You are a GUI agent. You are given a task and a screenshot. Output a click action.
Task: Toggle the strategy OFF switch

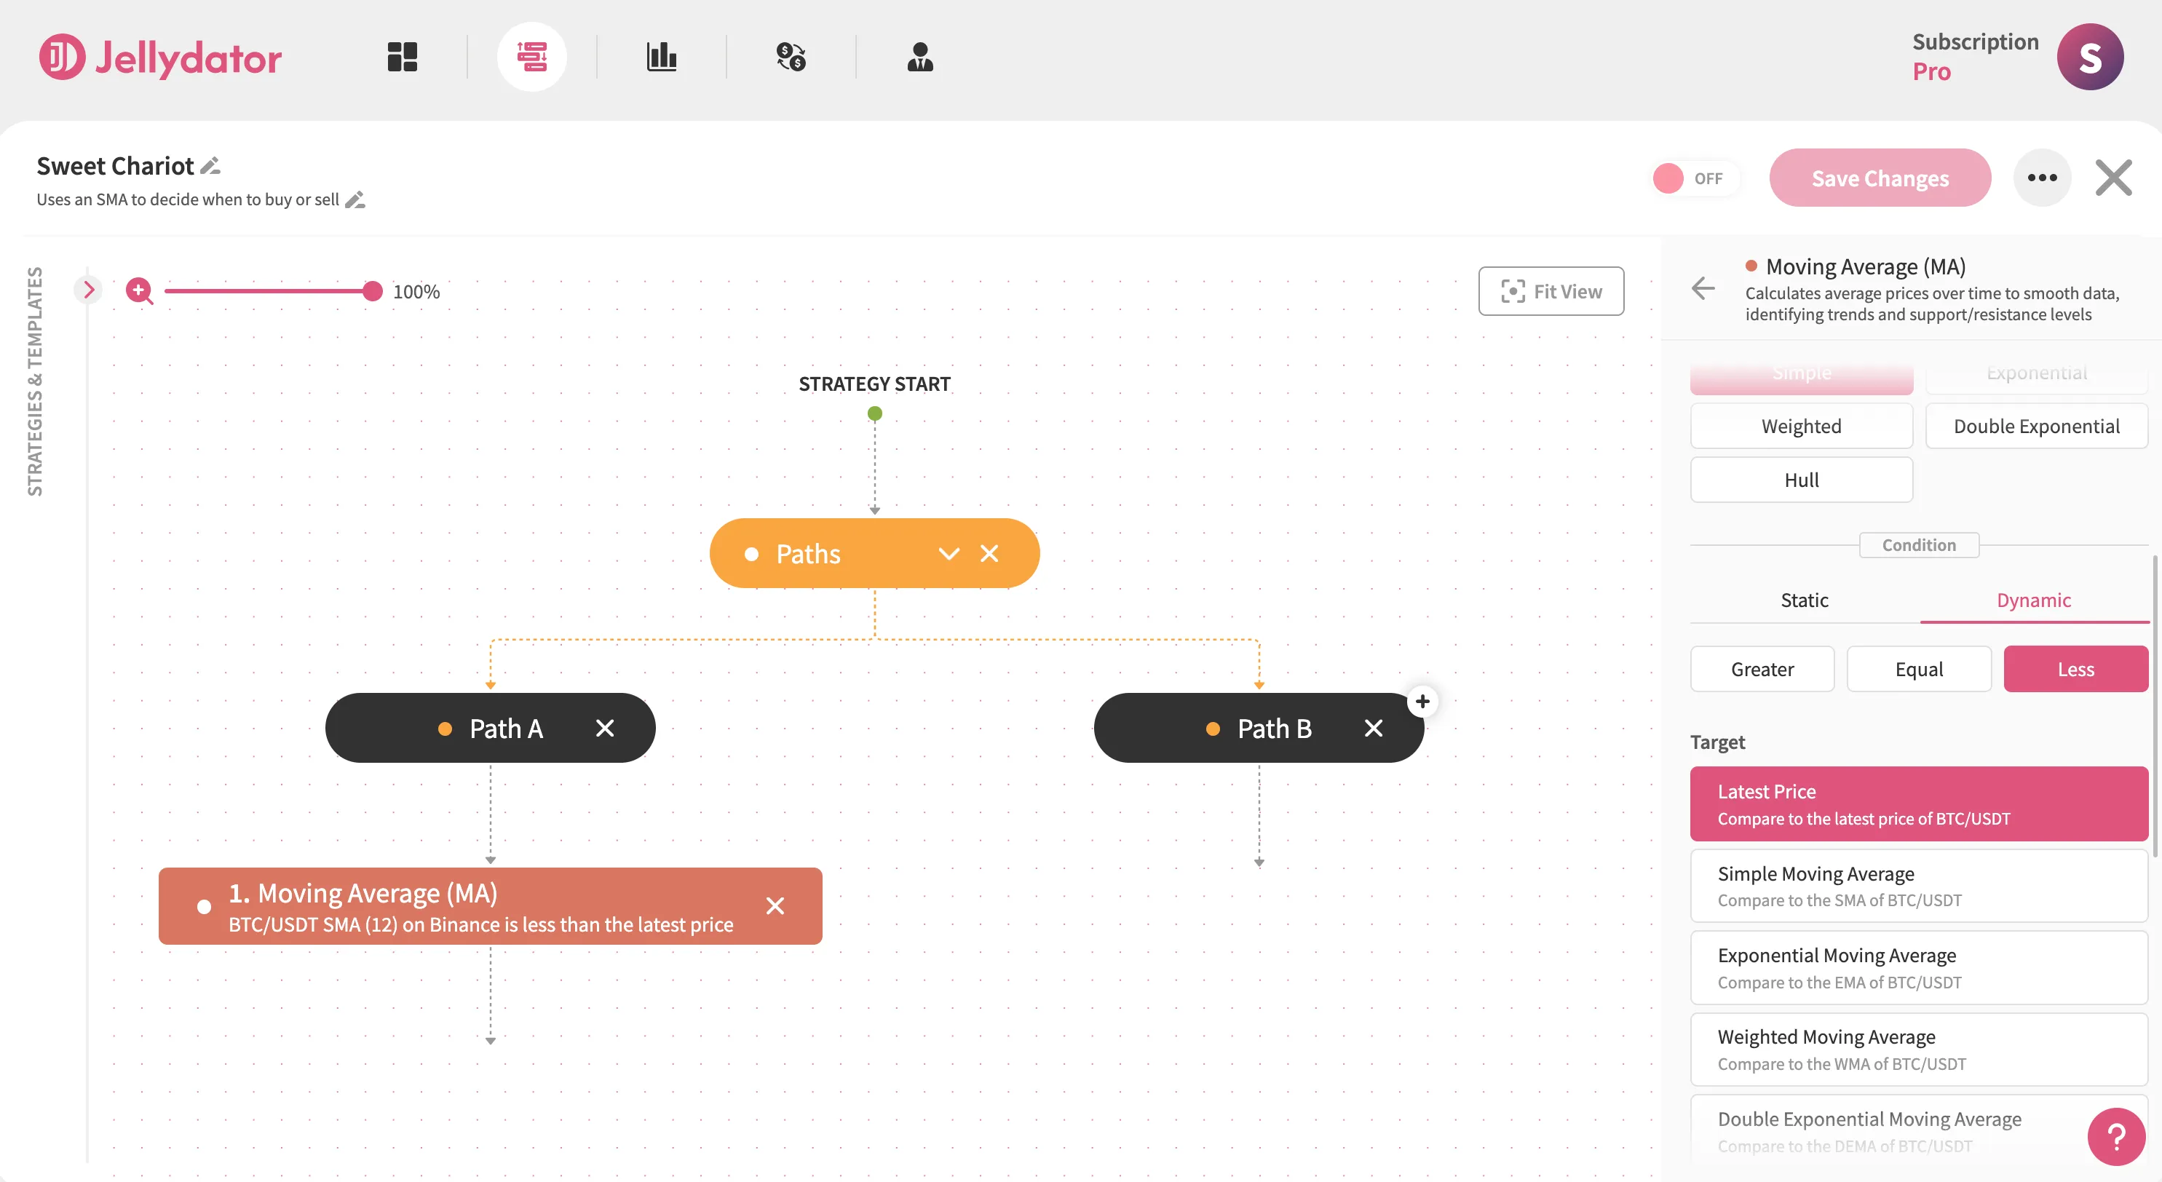click(1695, 178)
